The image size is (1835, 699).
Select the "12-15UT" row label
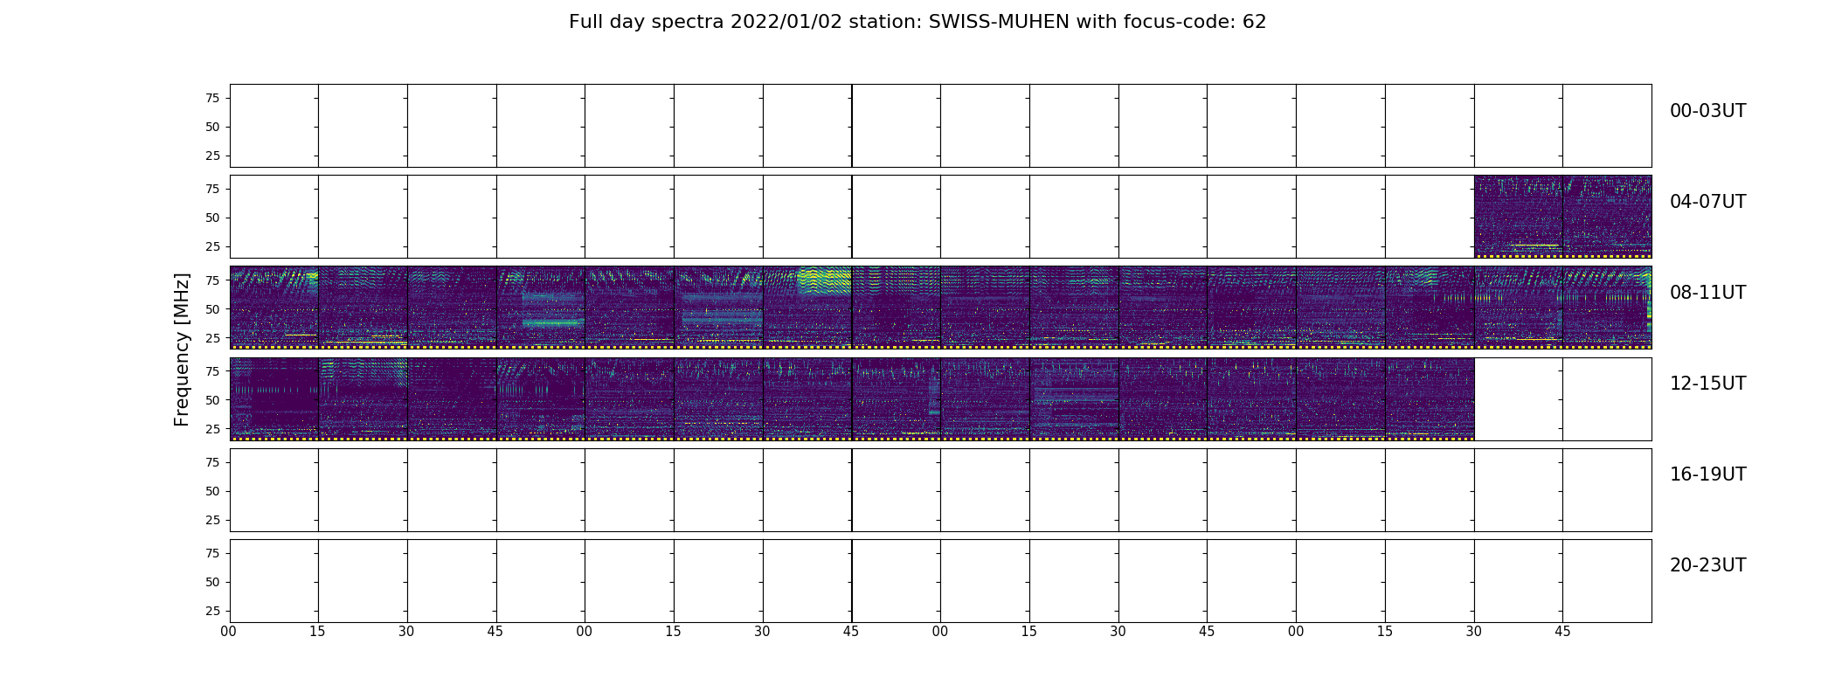click(x=1707, y=384)
